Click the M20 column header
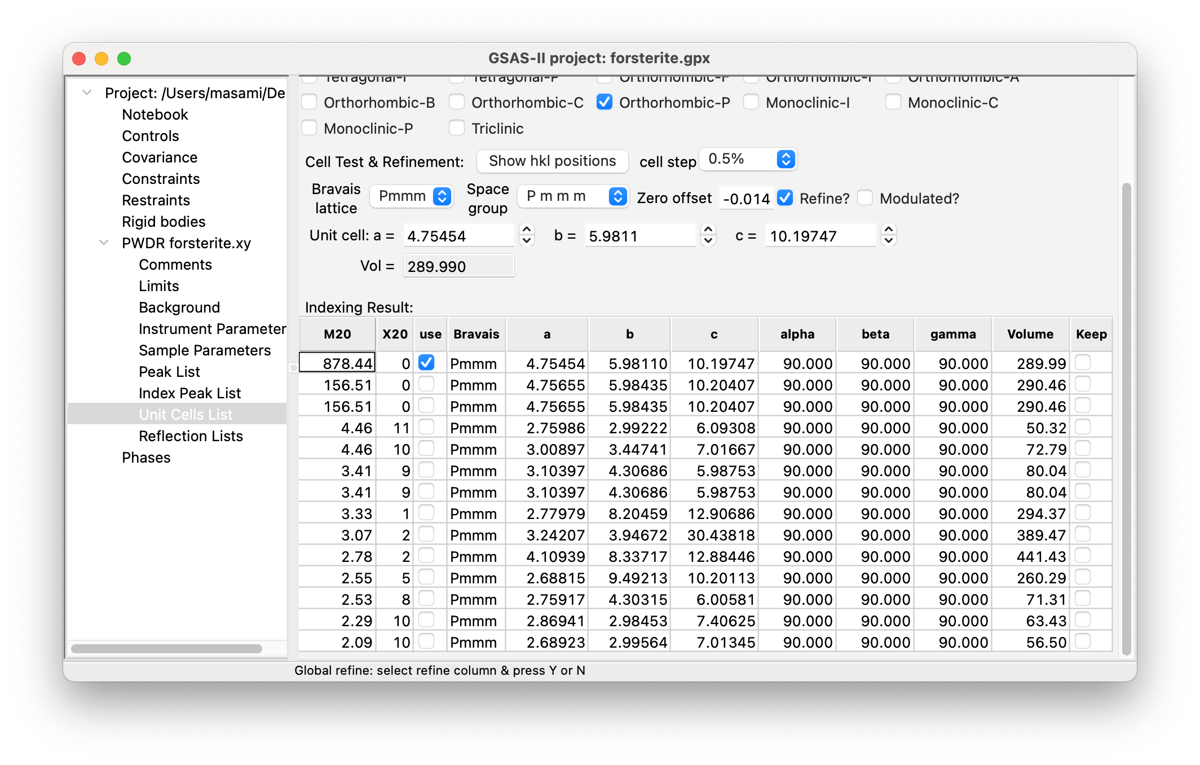The height and width of the screenshot is (765, 1200). click(x=337, y=334)
